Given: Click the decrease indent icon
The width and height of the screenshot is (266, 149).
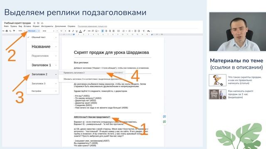Looking at the screenshot, I should click(x=135, y=31).
